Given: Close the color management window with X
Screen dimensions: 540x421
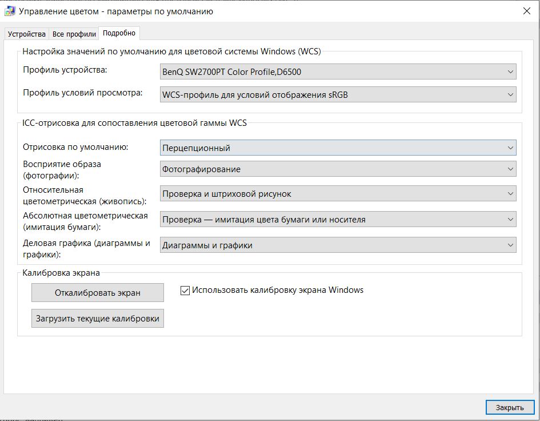Looking at the screenshot, I should (x=526, y=11).
